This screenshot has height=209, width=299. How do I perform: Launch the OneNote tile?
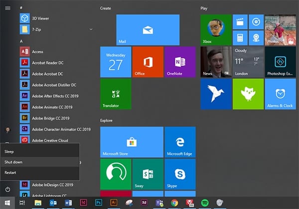(180, 62)
